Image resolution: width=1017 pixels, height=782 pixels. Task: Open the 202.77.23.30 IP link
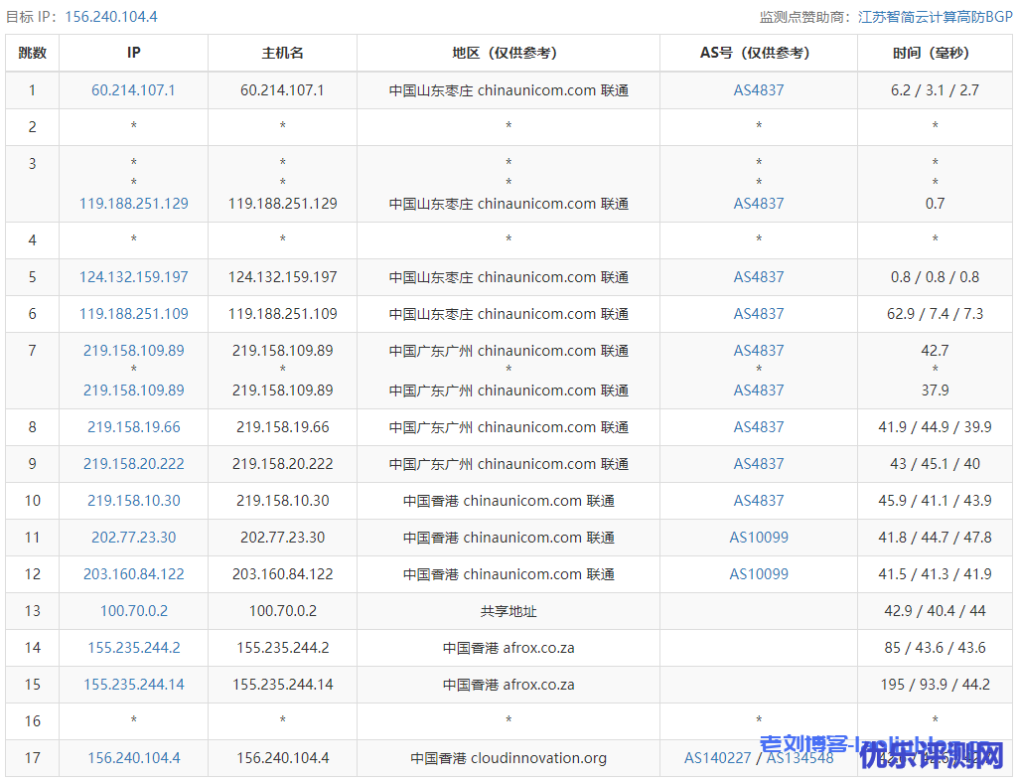click(133, 538)
